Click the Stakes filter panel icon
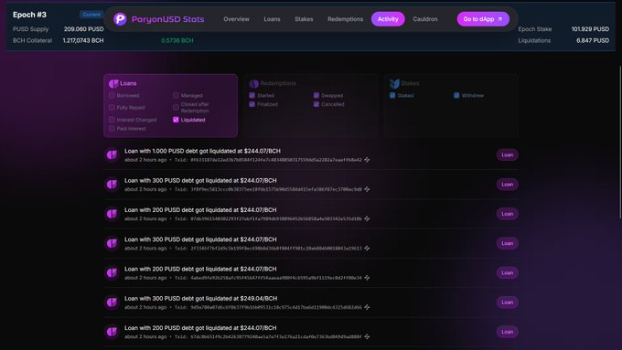The image size is (622, 350). (x=394, y=83)
